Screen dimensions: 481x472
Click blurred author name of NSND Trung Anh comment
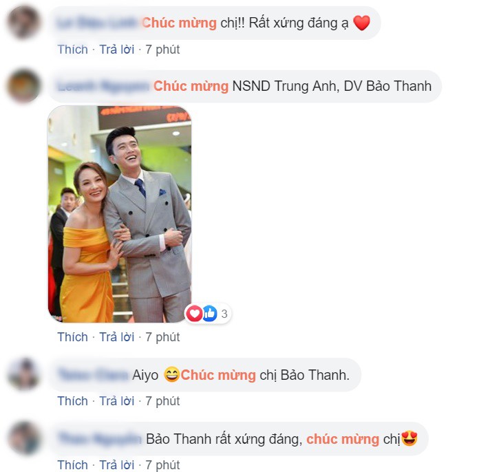pos(103,86)
